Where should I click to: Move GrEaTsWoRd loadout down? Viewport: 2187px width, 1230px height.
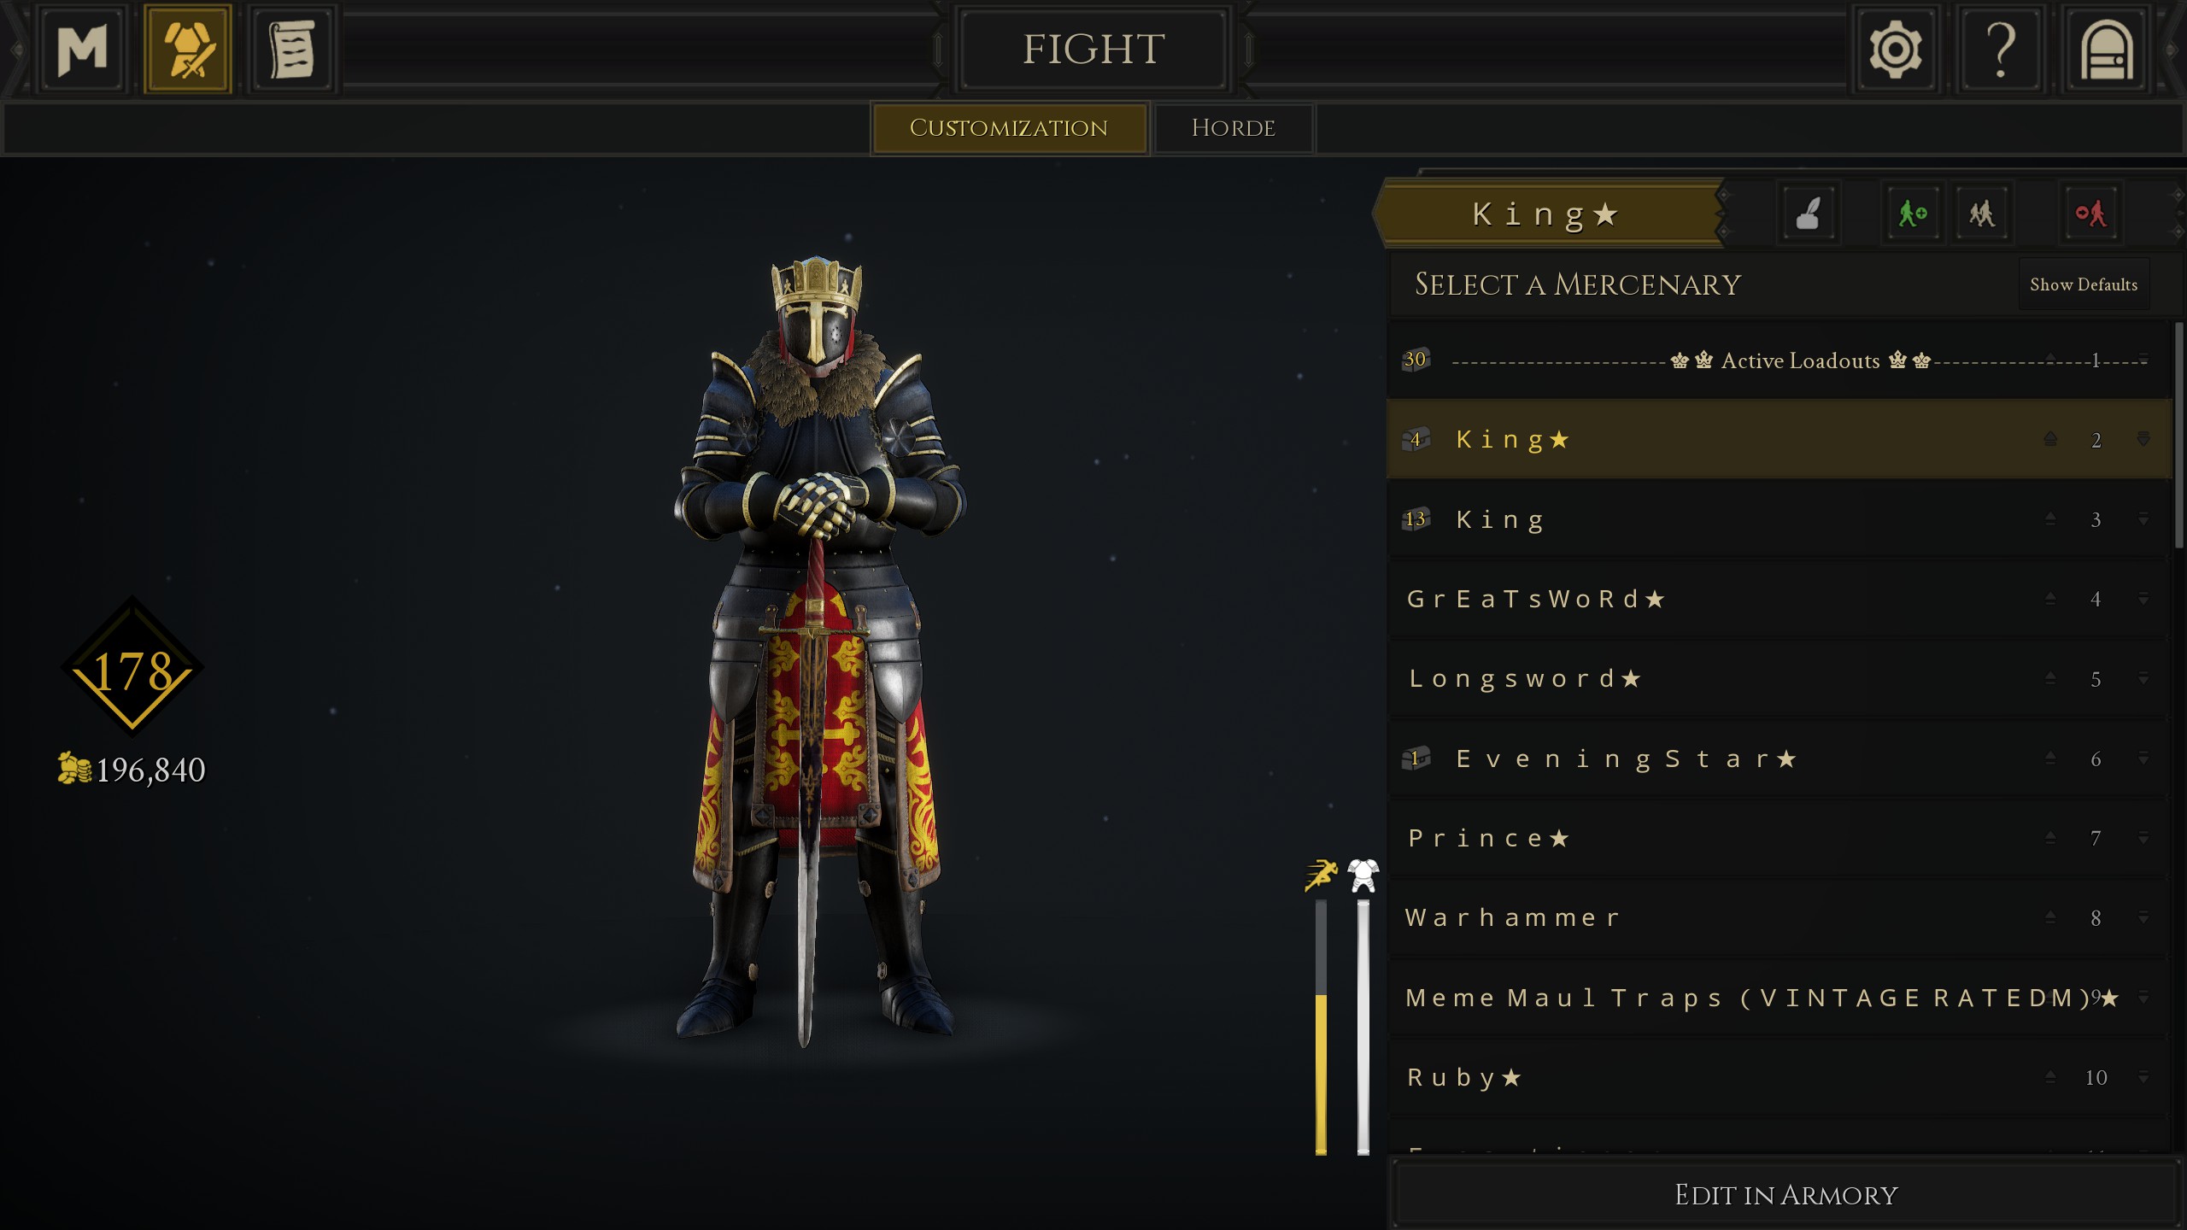click(x=2143, y=599)
